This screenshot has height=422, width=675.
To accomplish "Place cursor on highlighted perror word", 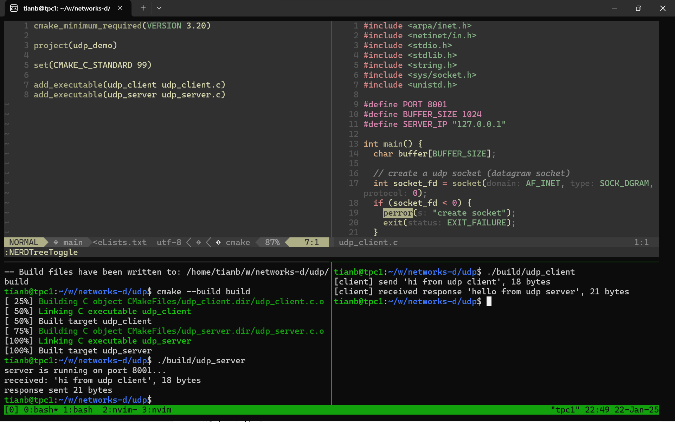I will tap(398, 213).
